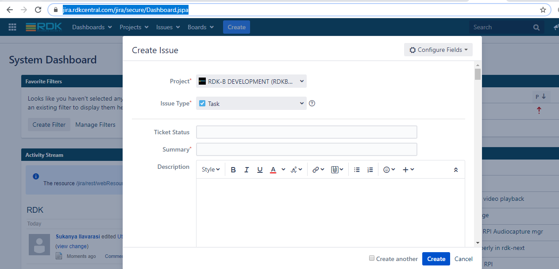Screen dimensions: 559x269
Task: Click the red priority arrow icon
Action: point(539,110)
